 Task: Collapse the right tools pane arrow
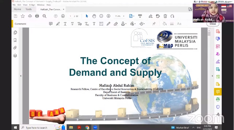pyautogui.click(x=212, y=76)
